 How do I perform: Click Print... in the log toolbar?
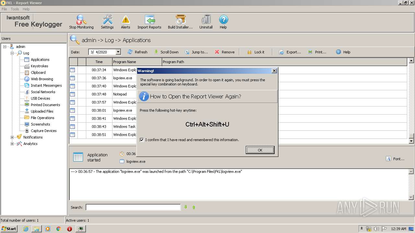(x=317, y=52)
